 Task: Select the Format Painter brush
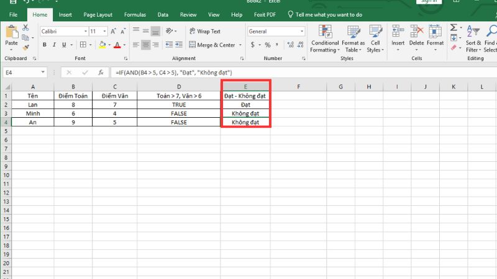[25, 46]
